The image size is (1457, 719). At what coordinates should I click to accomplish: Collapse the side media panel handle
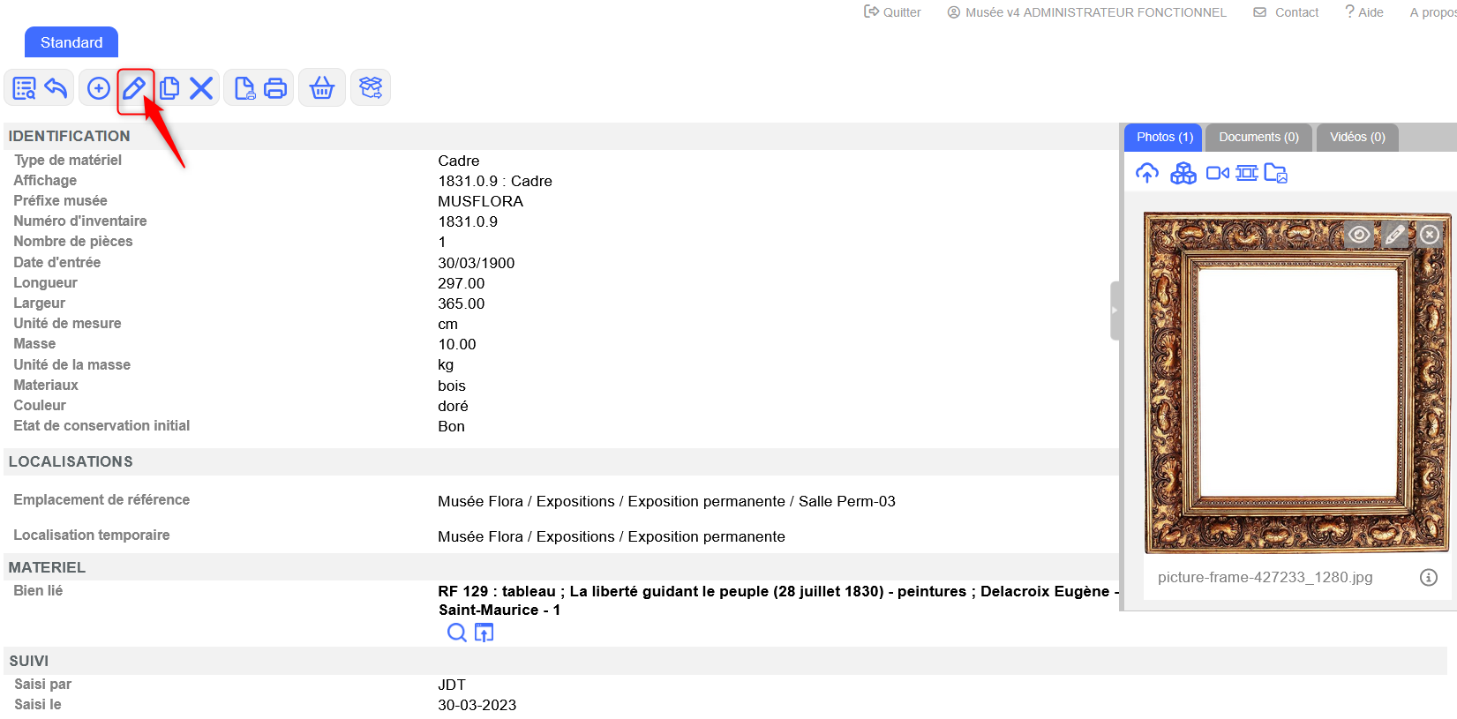[1115, 311]
